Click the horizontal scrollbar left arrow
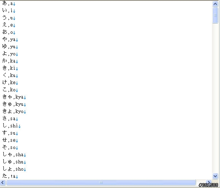 pyautogui.click(x=3, y=183)
